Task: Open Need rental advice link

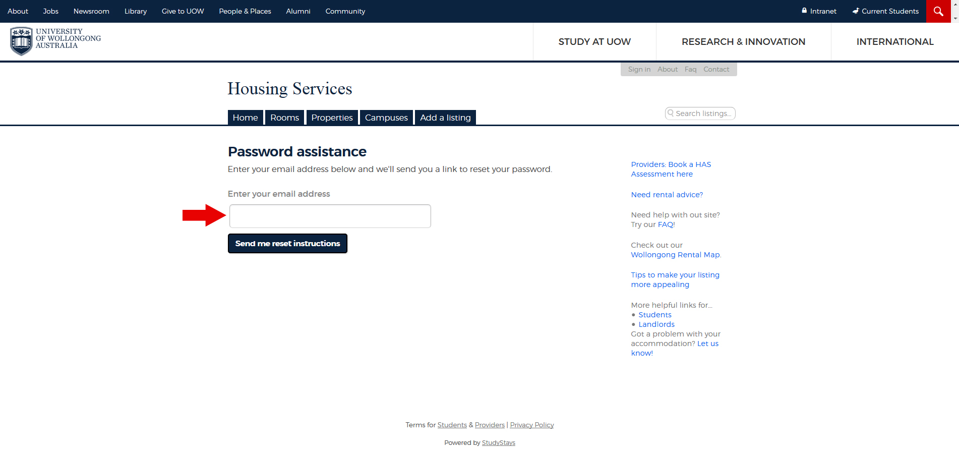Action: 667,195
